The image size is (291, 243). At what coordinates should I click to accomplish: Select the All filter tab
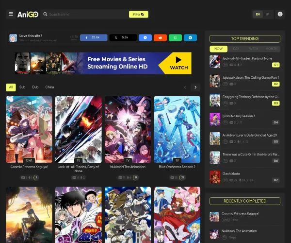[x=11, y=87]
